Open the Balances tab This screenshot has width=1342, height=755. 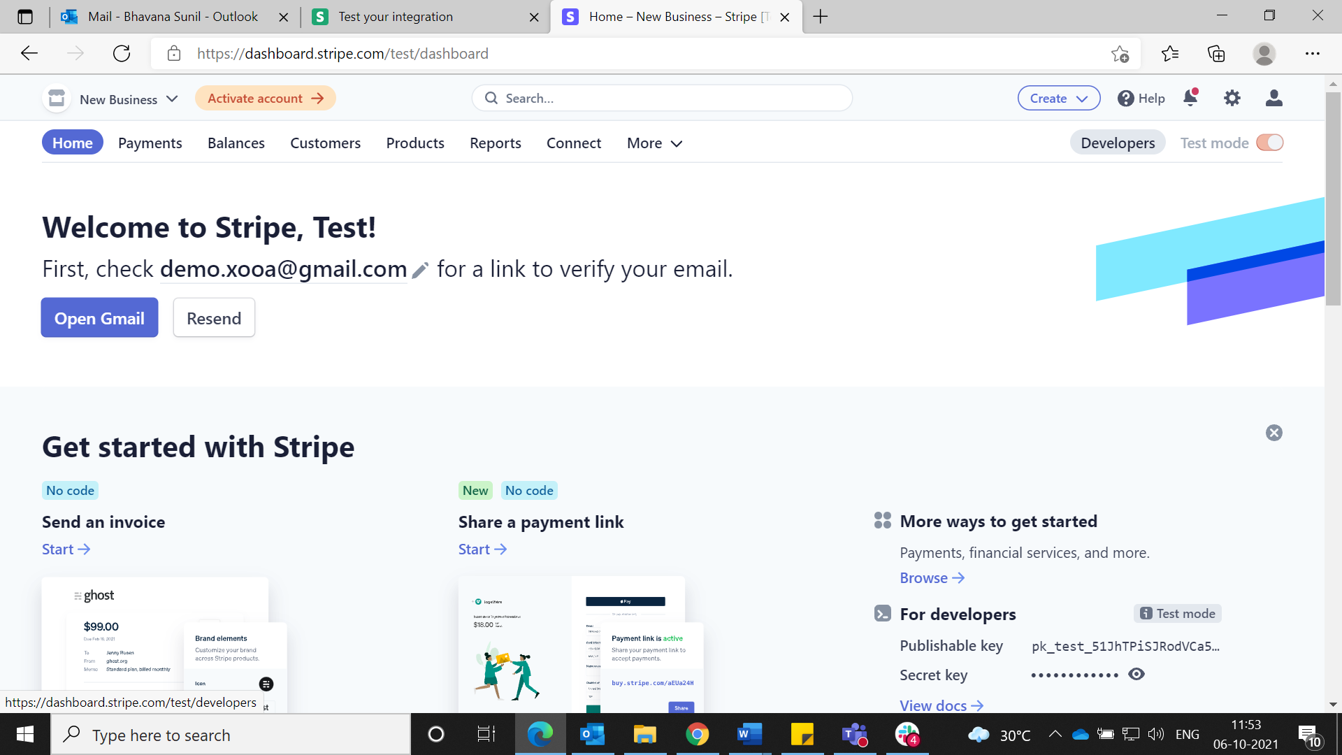coord(236,143)
